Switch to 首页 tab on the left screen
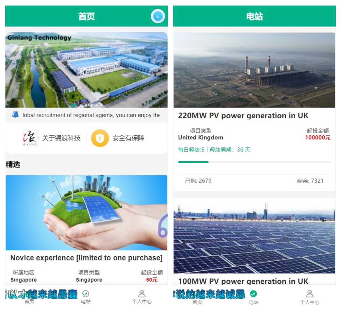341x315 pixels. coord(29,301)
